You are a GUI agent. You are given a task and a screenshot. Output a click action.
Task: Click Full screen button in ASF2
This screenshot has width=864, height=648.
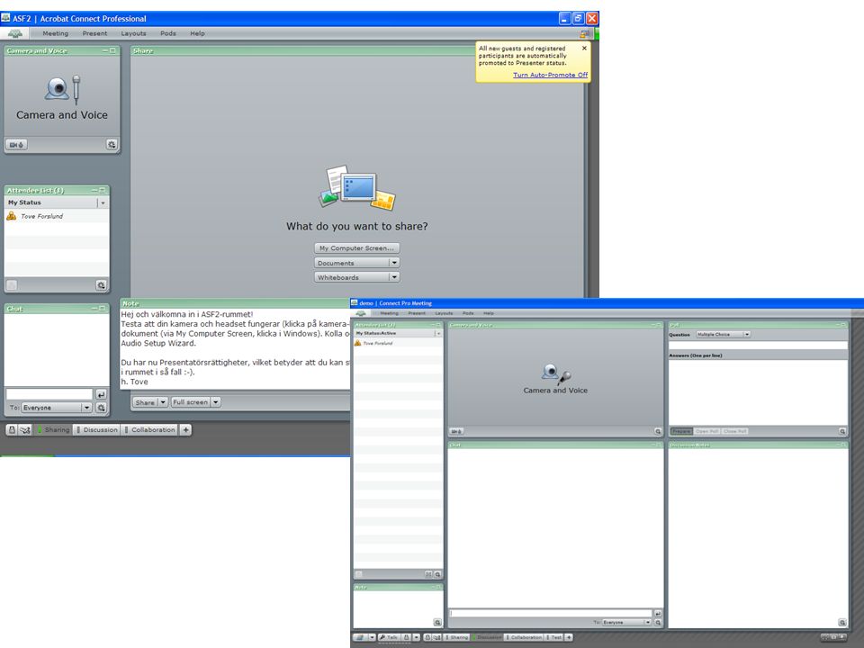(x=191, y=402)
